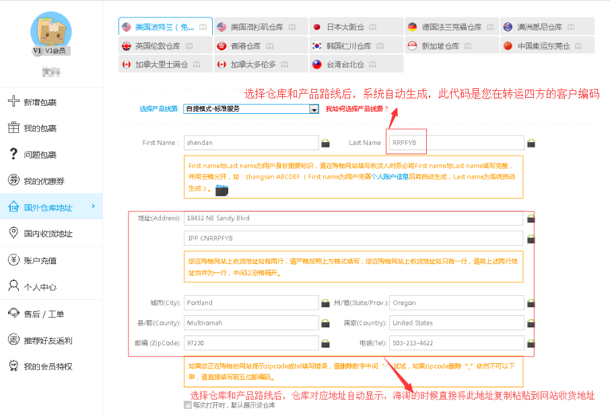Click copy icon next to ZipCode field

click(326, 344)
